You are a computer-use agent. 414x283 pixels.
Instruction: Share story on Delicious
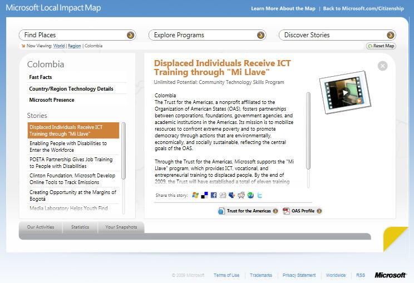click(x=204, y=195)
